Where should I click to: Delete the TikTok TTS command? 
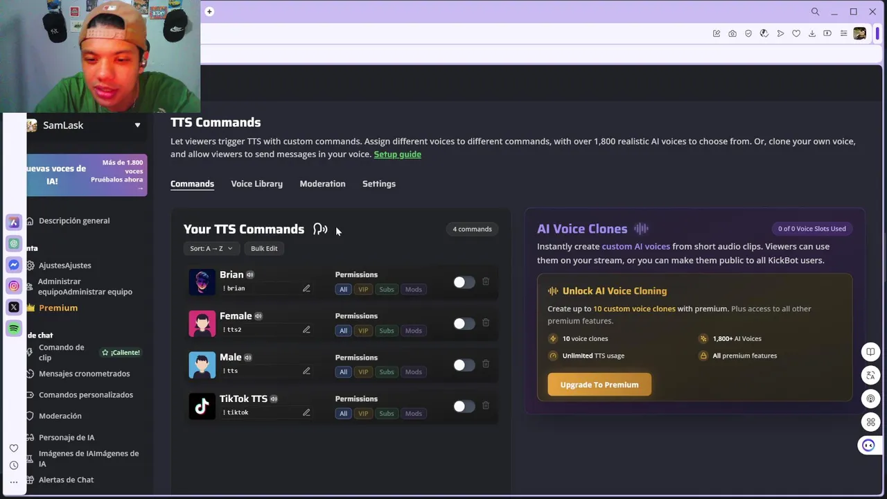click(x=486, y=405)
